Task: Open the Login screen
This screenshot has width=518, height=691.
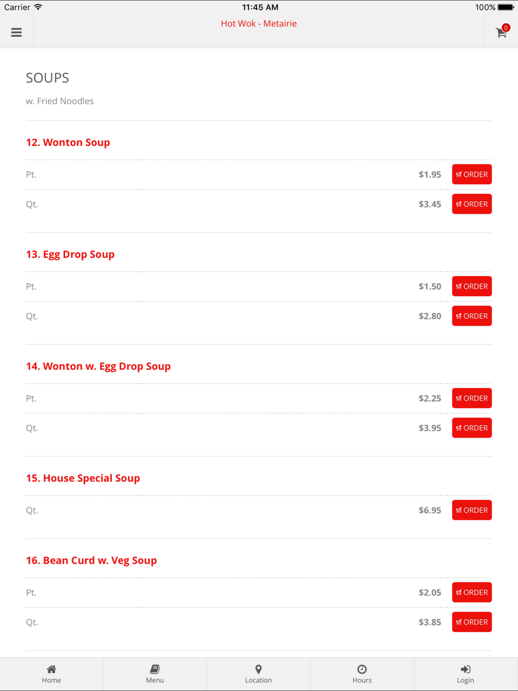Action: [x=465, y=674]
